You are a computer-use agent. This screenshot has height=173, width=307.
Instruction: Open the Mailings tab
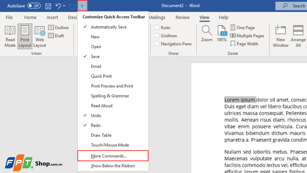coord(157,17)
